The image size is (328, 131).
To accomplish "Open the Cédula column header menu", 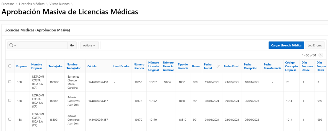I will coord(92,66).
